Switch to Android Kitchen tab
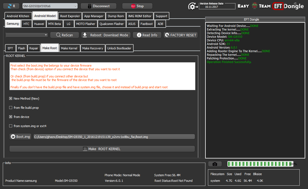This screenshot has height=189, width=308. (18, 16)
